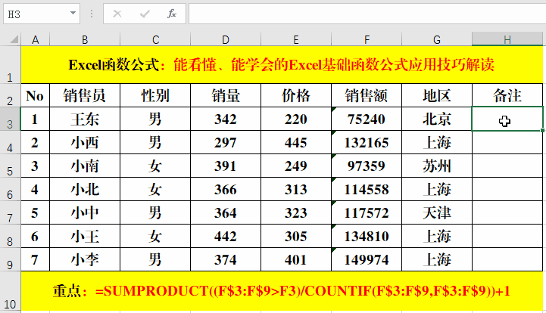Viewport: 546px width, 313px height.
Task: Click the '性别' header cell
Action: click(x=155, y=95)
